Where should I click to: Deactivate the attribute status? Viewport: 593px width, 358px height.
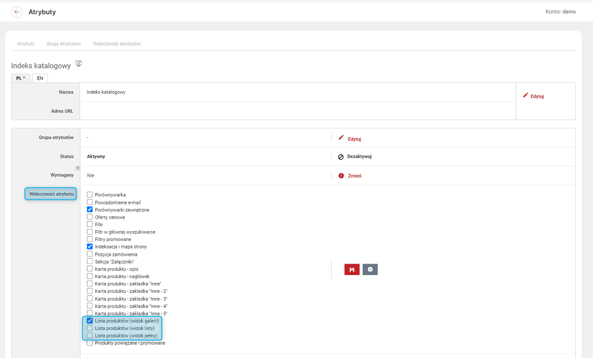coord(354,157)
